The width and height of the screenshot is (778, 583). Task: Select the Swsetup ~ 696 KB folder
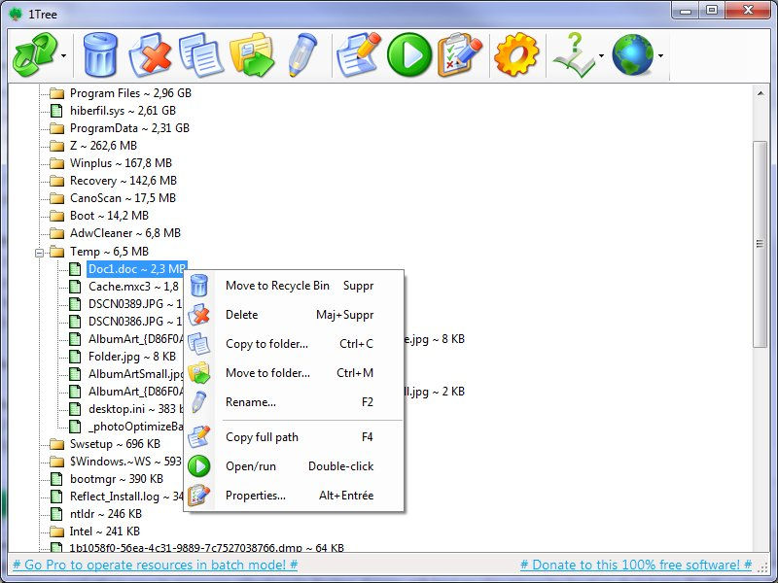pyautogui.click(x=115, y=444)
